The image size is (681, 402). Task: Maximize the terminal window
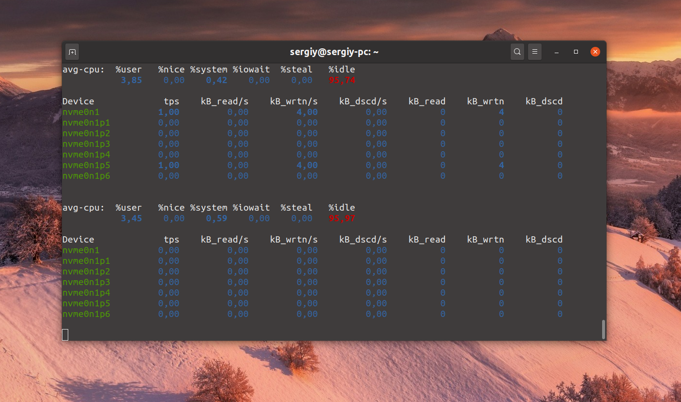click(x=576, y=52)
